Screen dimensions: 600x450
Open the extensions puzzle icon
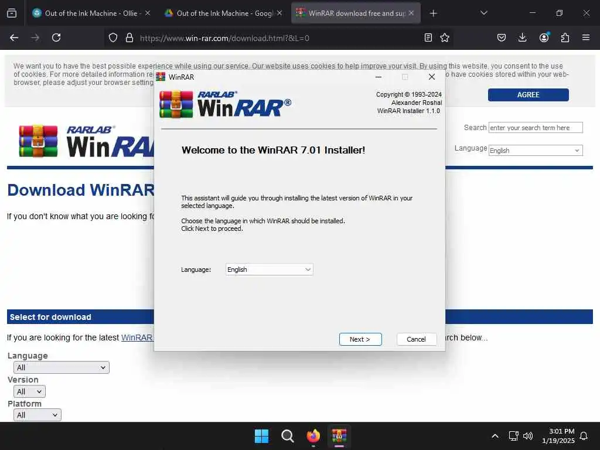tap(565, 37)
